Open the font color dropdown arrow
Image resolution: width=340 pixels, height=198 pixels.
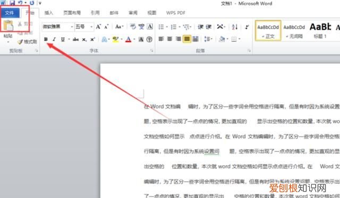pos(134,39)
